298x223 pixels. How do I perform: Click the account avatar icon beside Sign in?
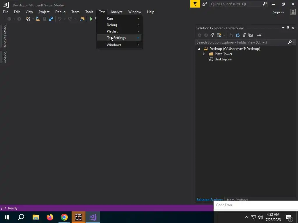tap(293, 12)
